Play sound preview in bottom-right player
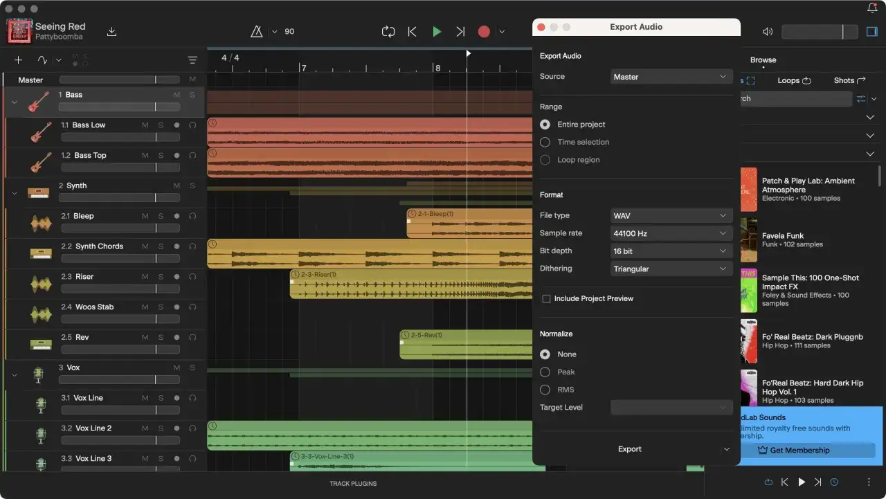Screen dimensions: 886x499 [x=802, y=482]
